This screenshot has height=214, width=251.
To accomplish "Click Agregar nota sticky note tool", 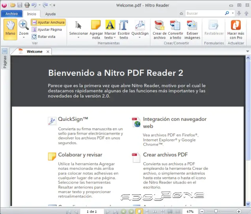I will [96, 30].
